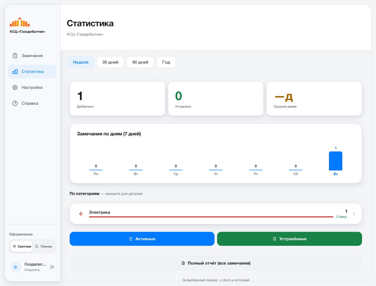Click the lightning bolt Электрика icon
This screenshot has width=376, height=286.
[x=81, y=214]
